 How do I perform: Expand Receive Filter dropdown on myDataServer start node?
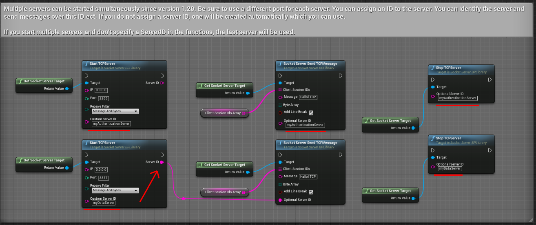tap(115, 190)
